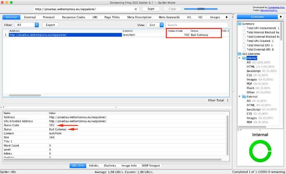Open the Filter All dropdown
This screenshot has width=286, height=174.
click(27, 25)
